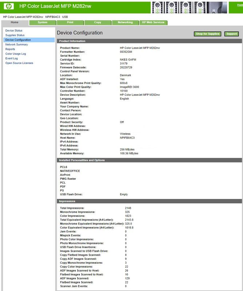Viewport: 243px width, 291px height.
Task: Click the ADF Installed value Yes
Action: (x=122, y=79)
